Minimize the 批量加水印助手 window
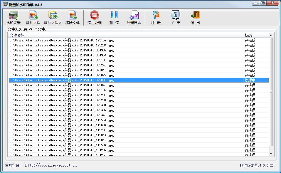Image resolution: width=281 pixels, height=173 pixels. point(255,3)
